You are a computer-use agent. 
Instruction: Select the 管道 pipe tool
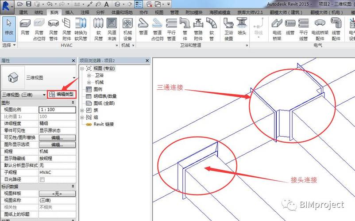[x=143, y=27]
